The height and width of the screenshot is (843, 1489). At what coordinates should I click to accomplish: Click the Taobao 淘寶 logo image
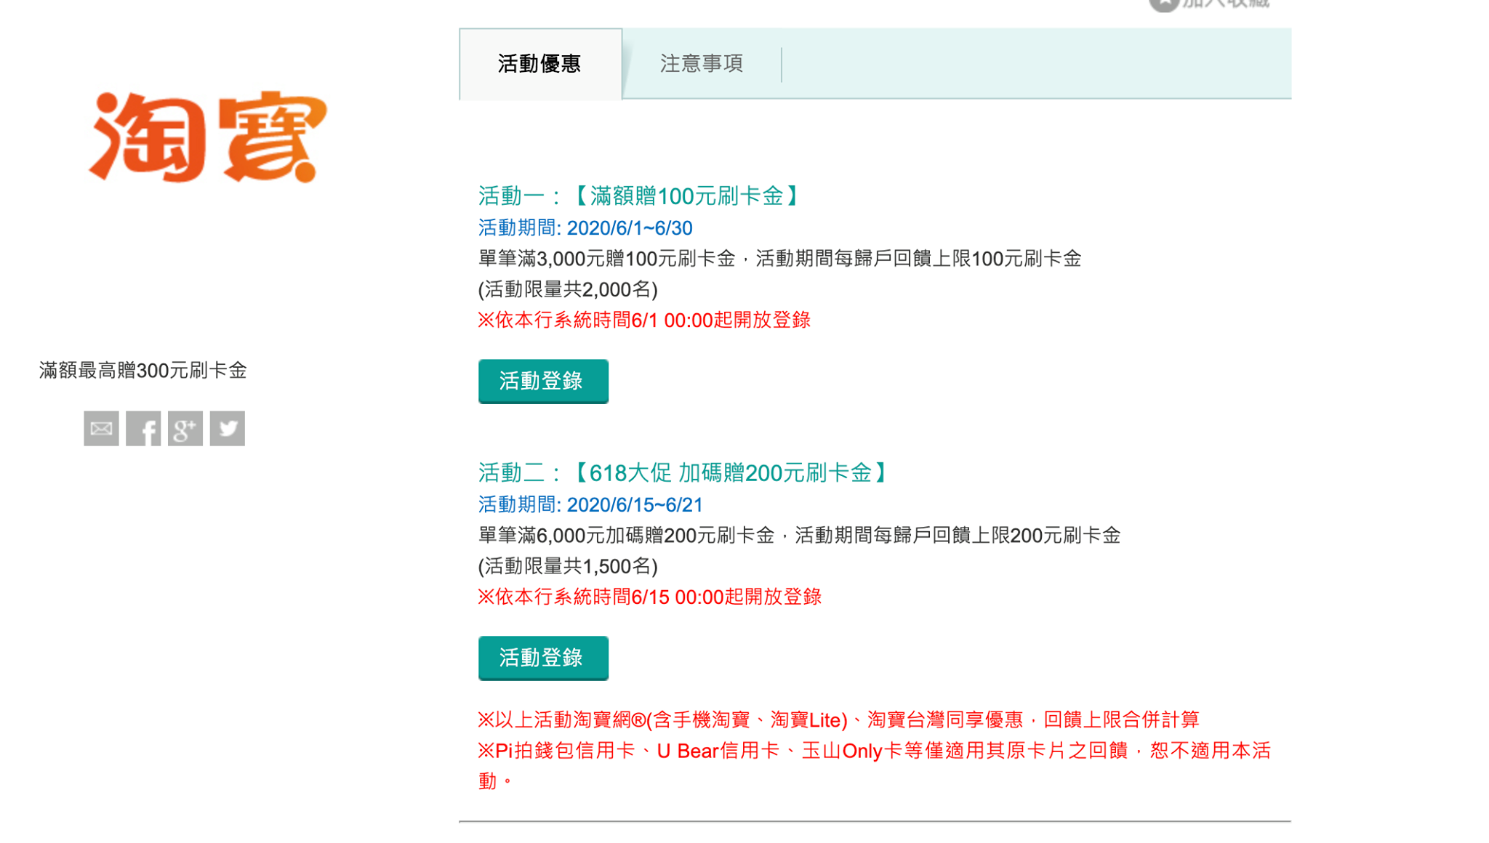pyautogui.click(x=207, y=137)
